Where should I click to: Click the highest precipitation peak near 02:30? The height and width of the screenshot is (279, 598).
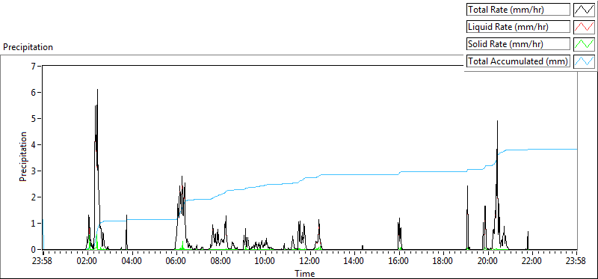pos(97,90)
